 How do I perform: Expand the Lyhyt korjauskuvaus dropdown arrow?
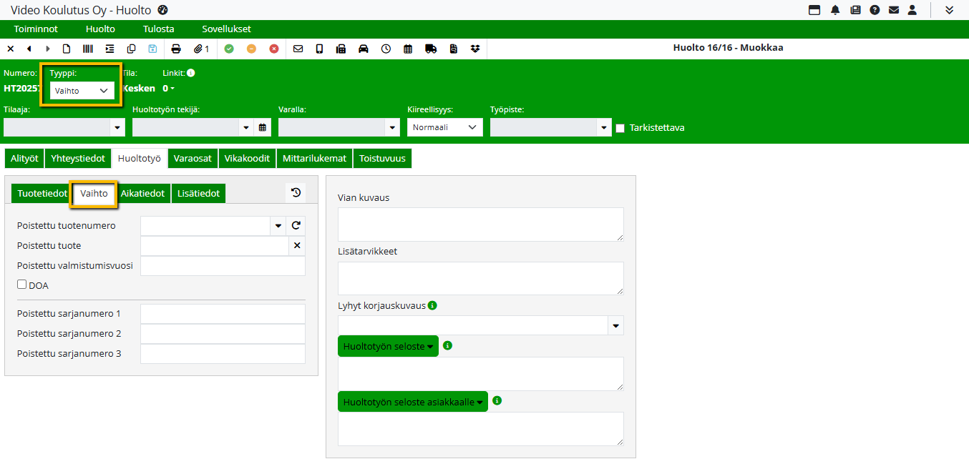(x=615, y=325)
